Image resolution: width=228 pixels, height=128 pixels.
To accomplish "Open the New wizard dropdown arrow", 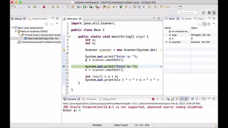I will [x=15, y=7].
